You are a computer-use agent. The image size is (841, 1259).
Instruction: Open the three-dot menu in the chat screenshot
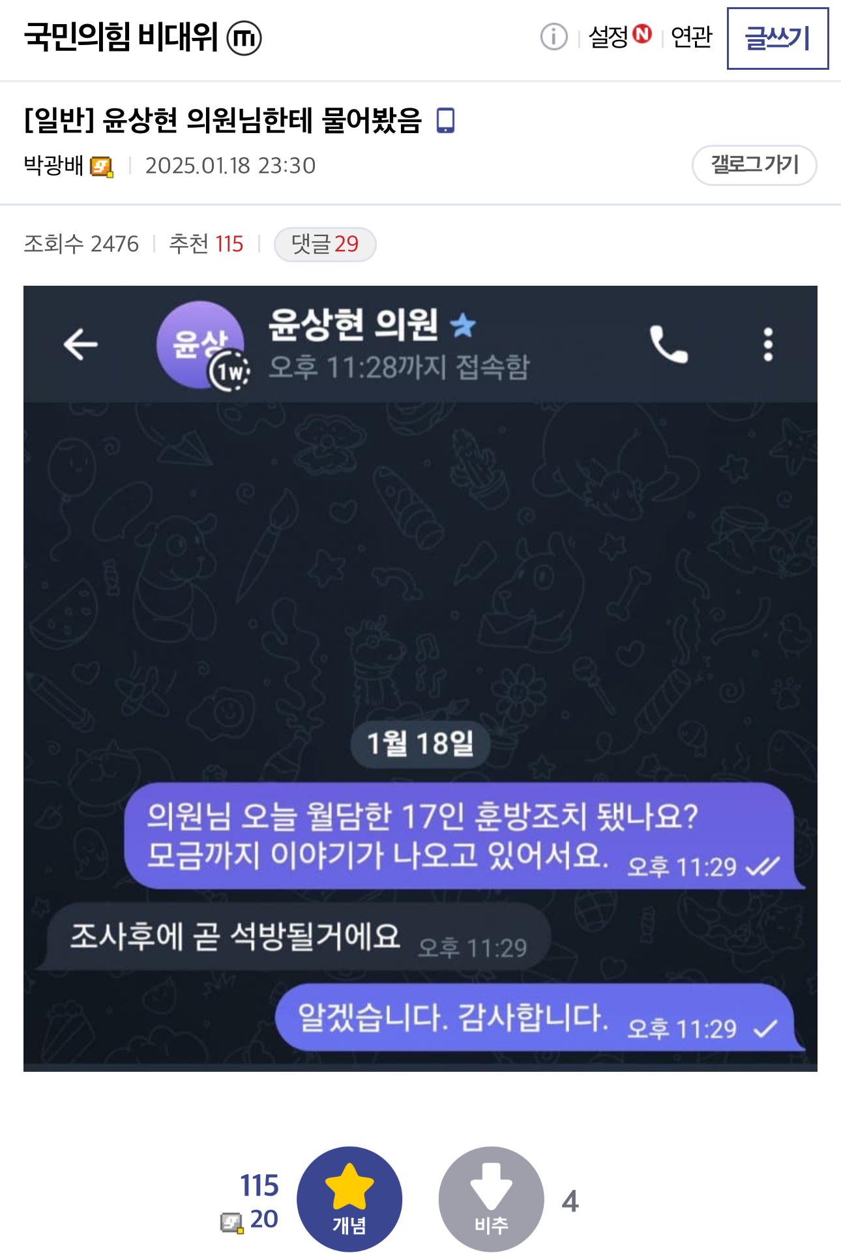tap(768, 344)
